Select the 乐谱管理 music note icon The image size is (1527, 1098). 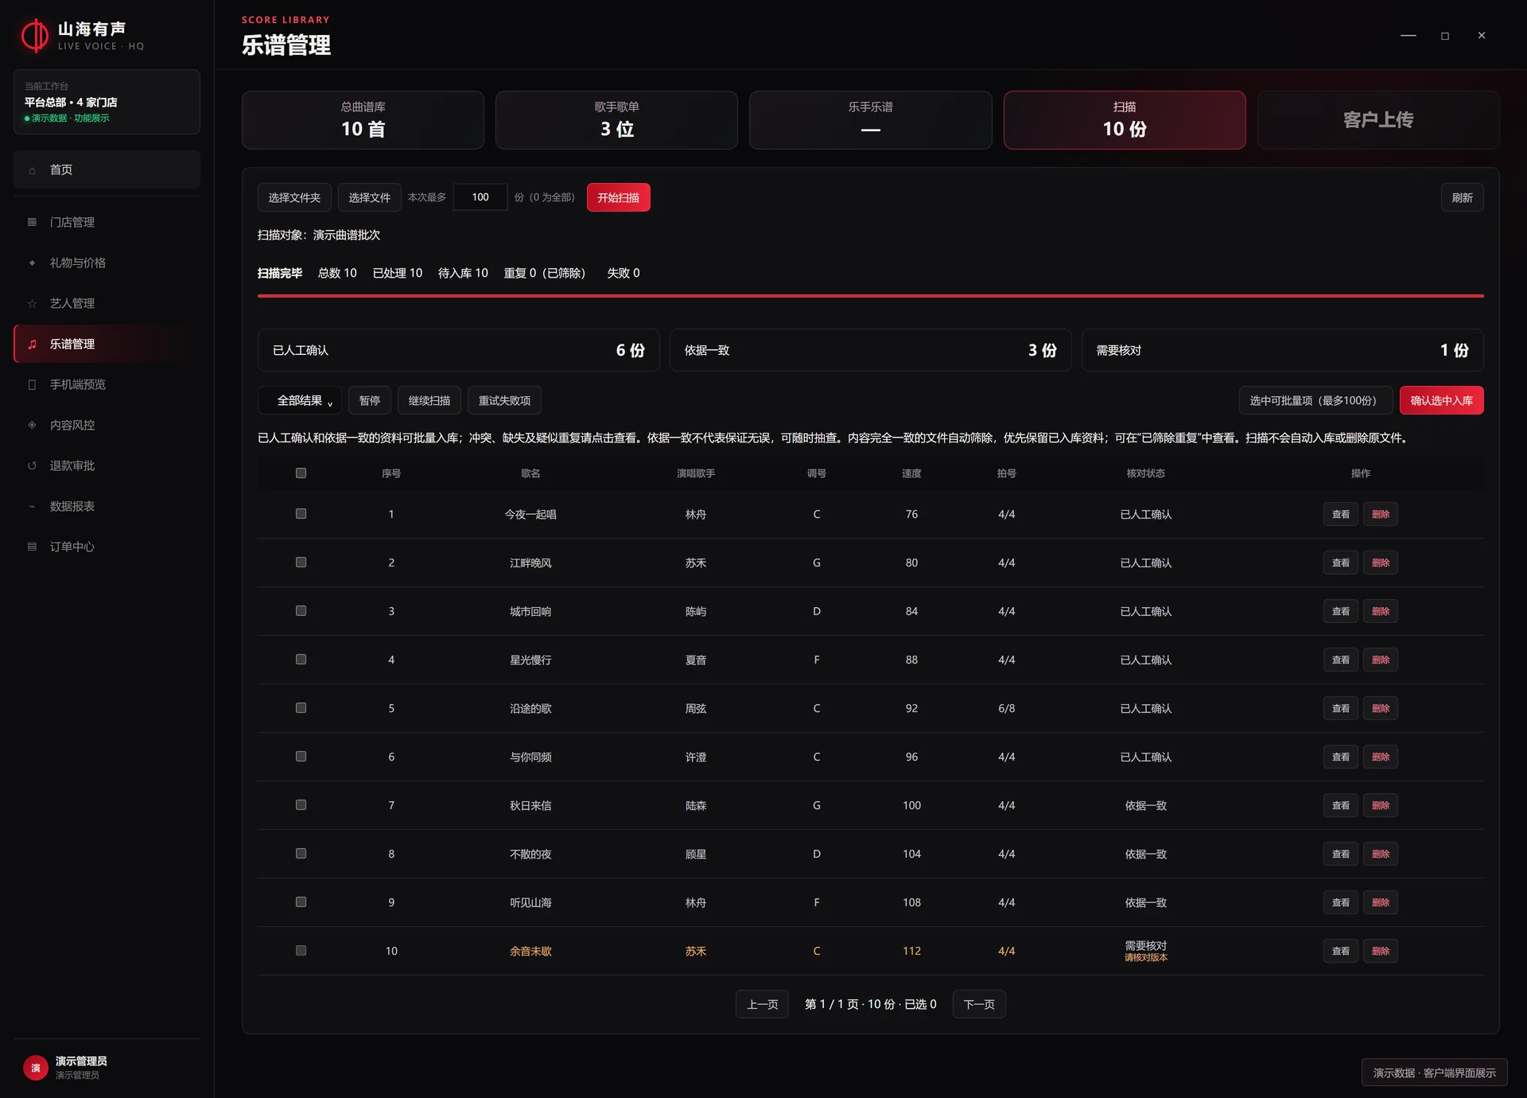(x=32, y=344)
